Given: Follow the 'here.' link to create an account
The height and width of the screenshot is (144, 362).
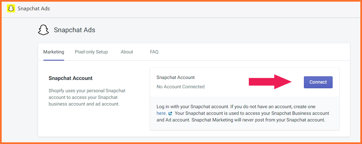Looking at the screenshot, I should pyautogui.click(x=162, y=113).
